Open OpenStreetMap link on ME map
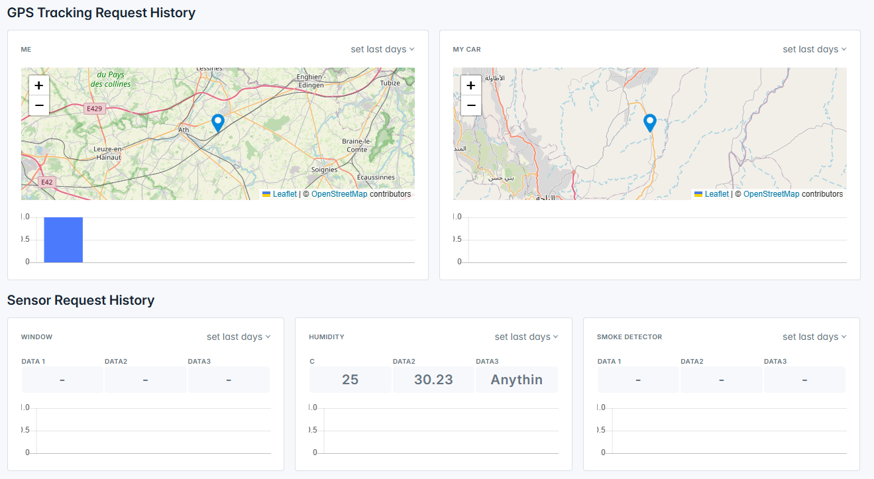Viewport: 874px width, 479px height. point(339,194)
